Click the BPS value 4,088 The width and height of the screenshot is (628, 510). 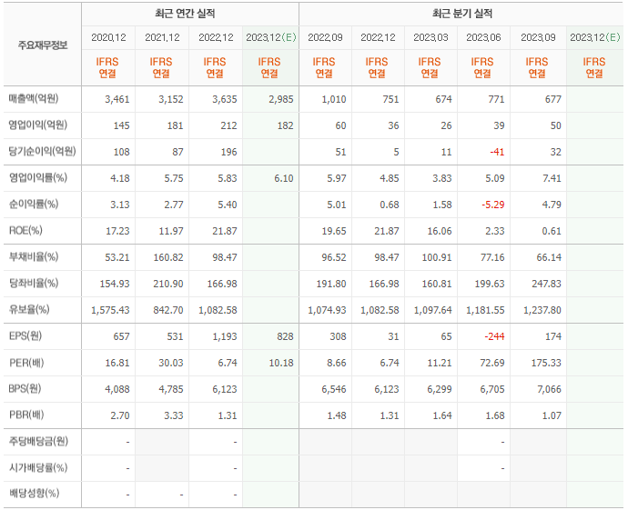click(x=116, y=390)
